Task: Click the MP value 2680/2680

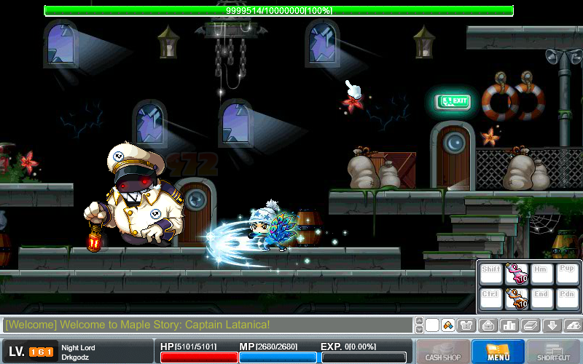Action: [x=277, y=347]
